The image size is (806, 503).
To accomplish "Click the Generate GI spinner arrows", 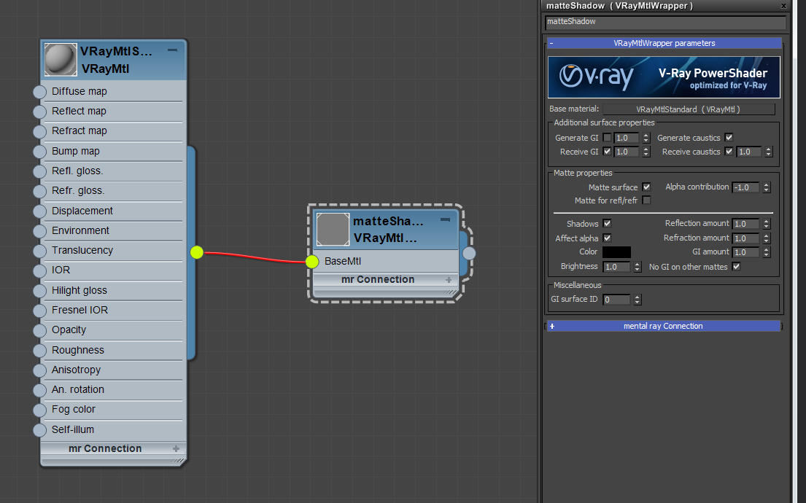I will 646,138.
